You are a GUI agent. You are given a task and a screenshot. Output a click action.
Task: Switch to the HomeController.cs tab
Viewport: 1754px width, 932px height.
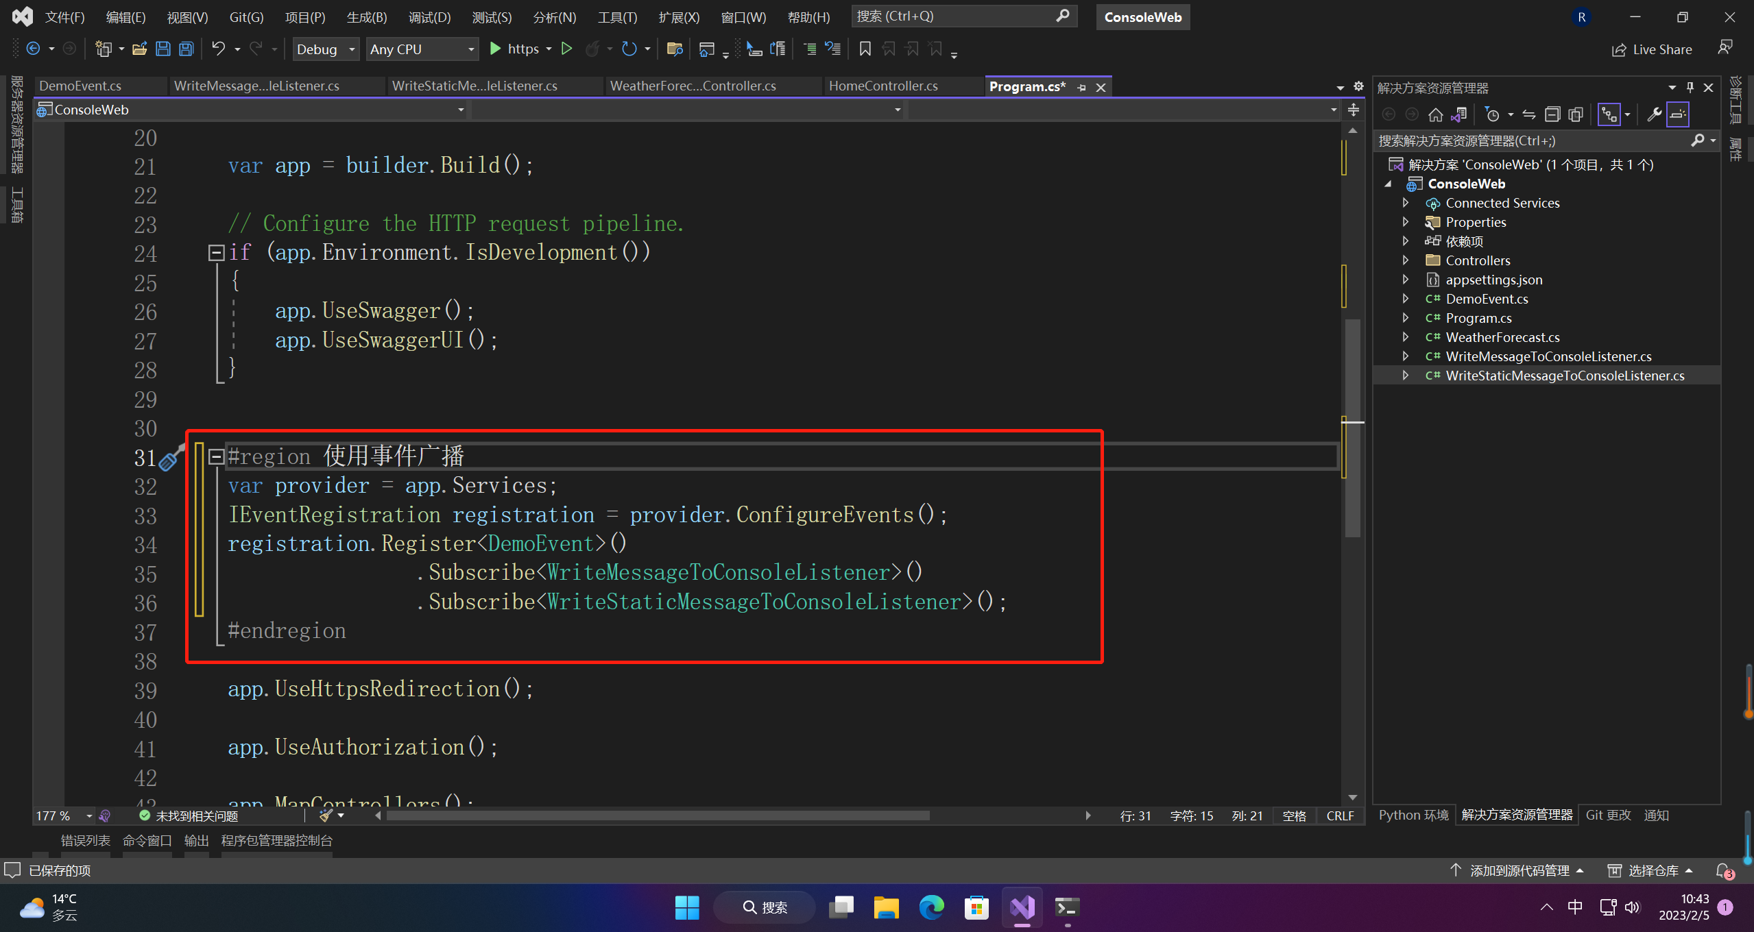click(882, 86)
